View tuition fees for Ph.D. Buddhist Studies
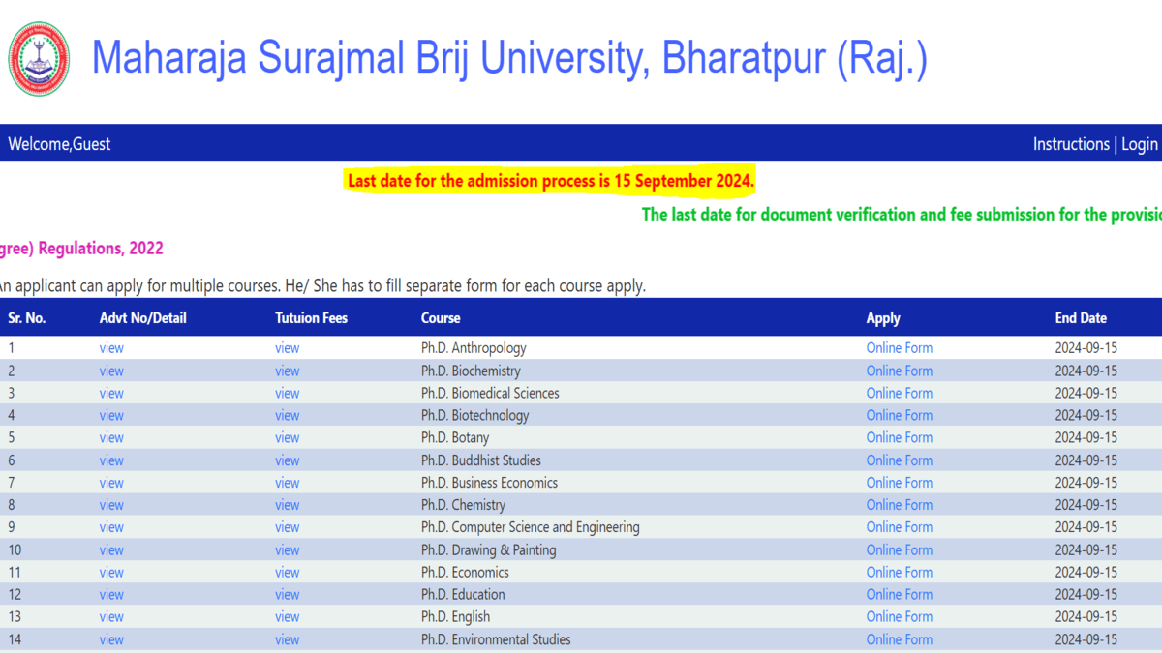 tap(288, 460)
